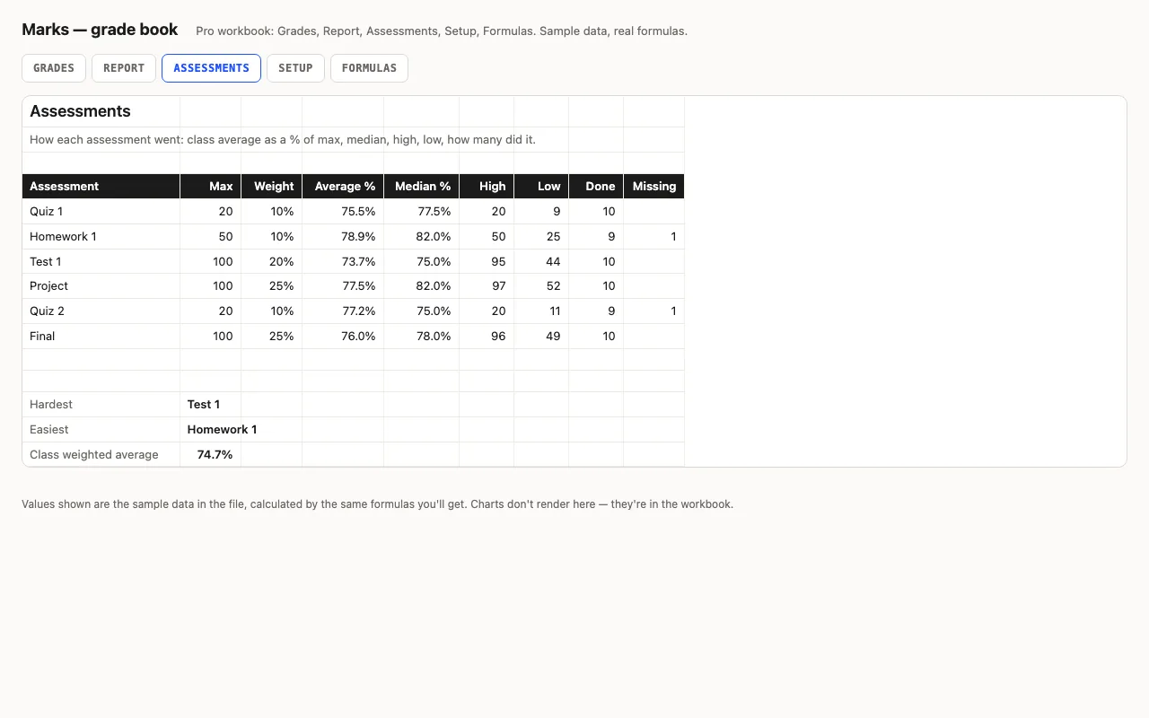The height and width of the screenshot is (718, 1149).
Task: Select the Low column header
Action: pos(541,187)
